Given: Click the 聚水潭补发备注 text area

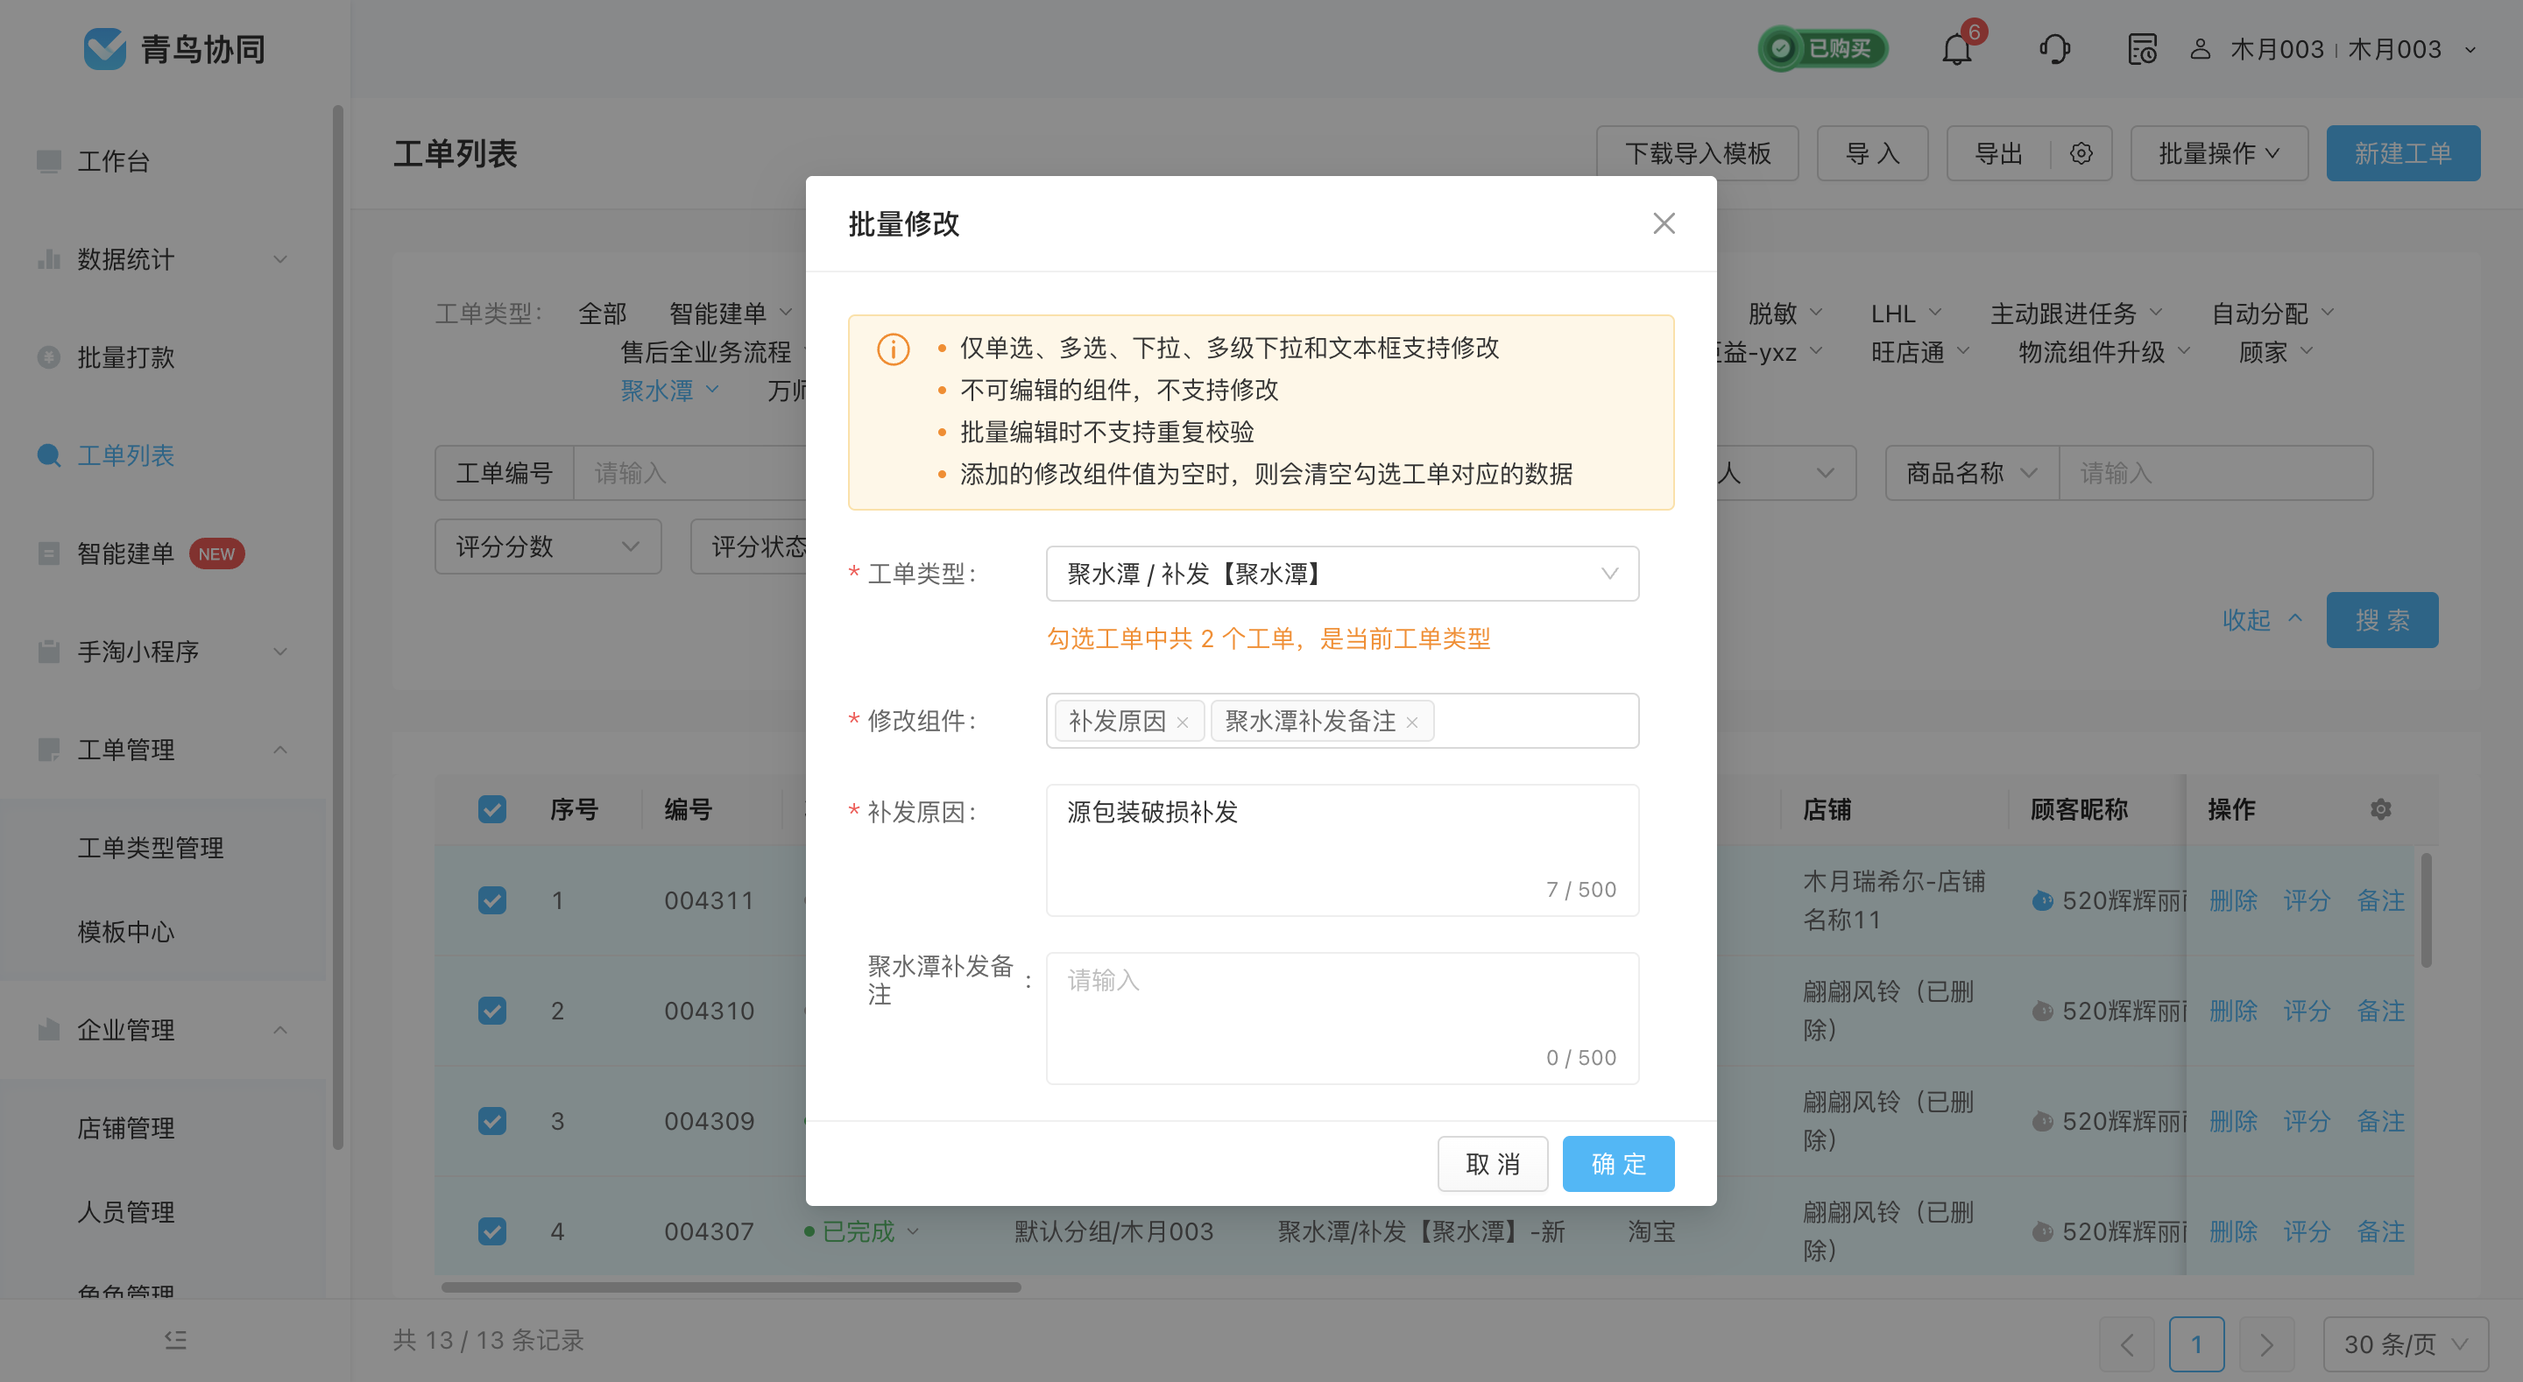Looking at the screenshot, I should tap(1342, 1019).
